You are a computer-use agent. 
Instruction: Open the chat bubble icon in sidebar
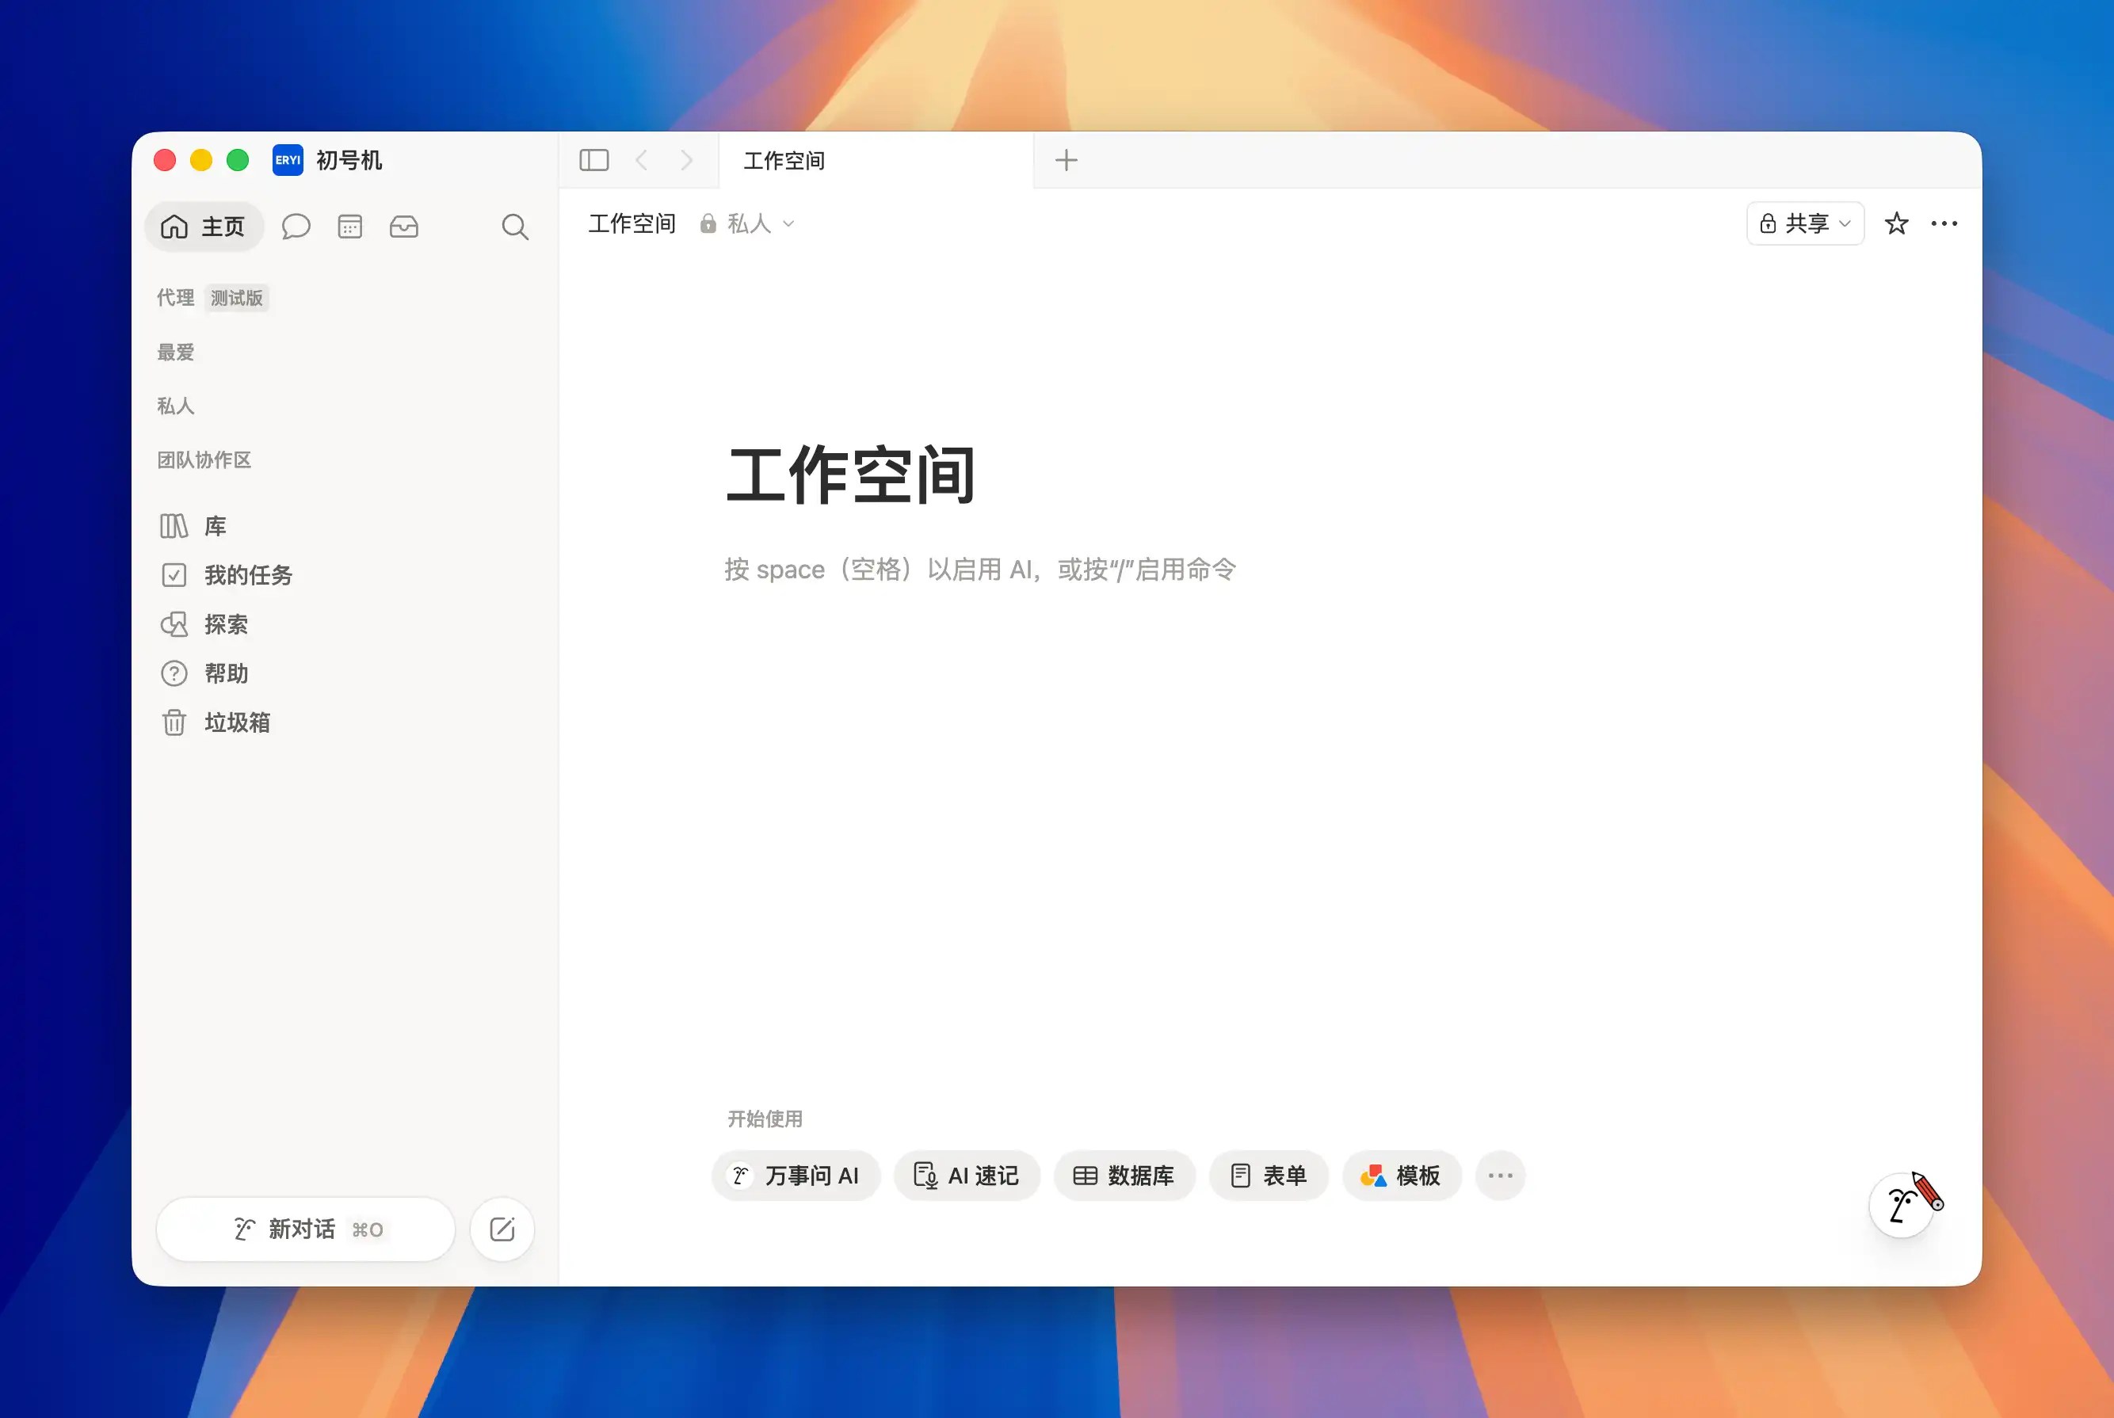296,226
